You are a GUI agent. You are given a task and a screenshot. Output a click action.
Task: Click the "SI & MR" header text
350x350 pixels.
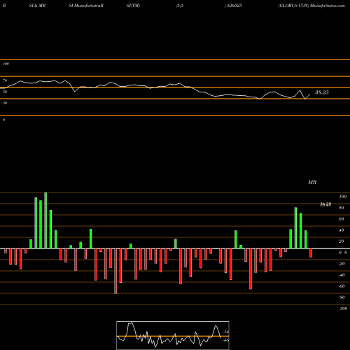tap(37, 6)
